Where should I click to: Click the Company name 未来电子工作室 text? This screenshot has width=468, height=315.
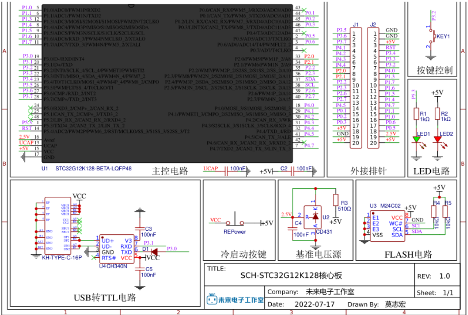click(330, 292)
